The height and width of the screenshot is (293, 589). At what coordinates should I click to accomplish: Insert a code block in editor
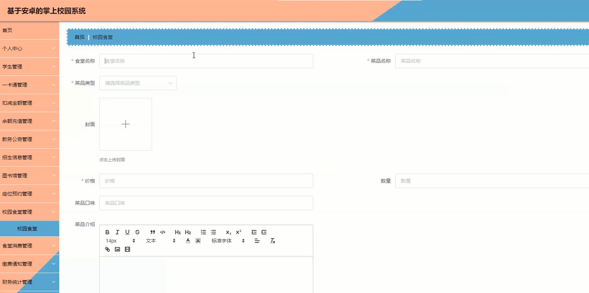163,232
